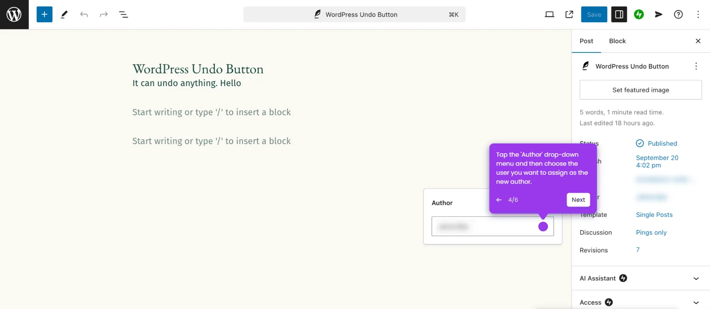Click the WordPress Undo Button post title
Viewport: 710px width, 309px height.
pos(198,69)
